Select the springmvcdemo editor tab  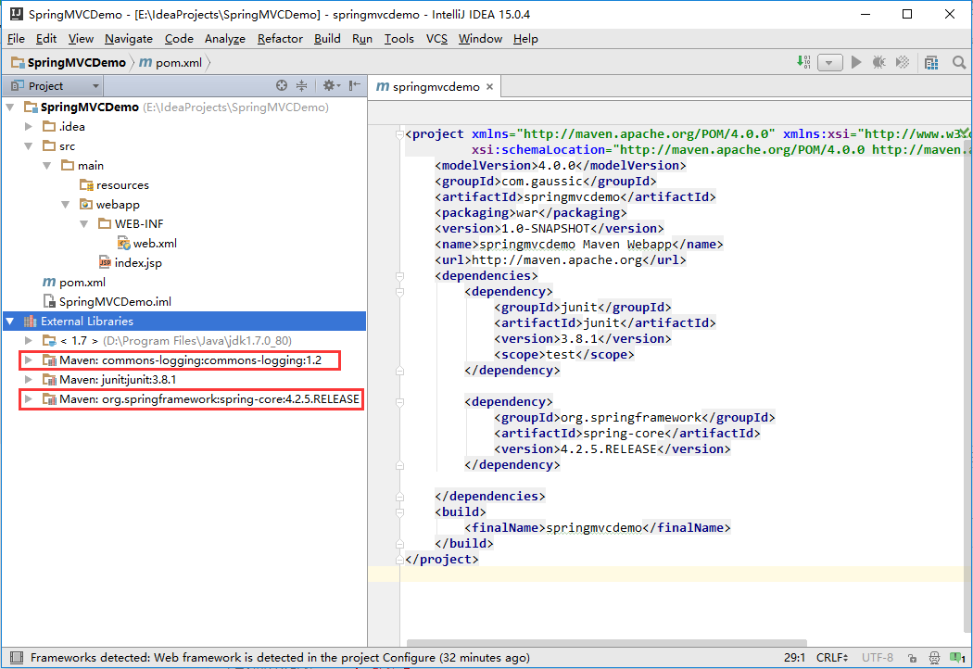(x=435, y=87)
